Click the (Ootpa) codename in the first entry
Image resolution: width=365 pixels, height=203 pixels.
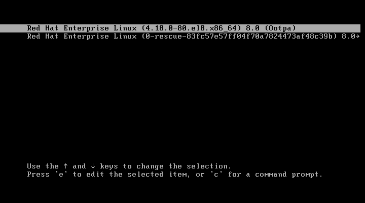click(280, 28)
